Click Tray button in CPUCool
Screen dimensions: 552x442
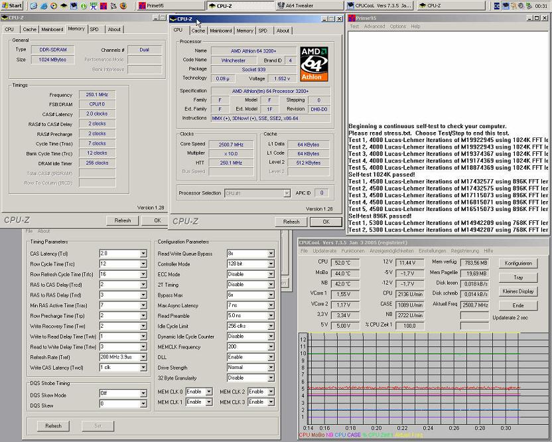(x=518, y=277)
